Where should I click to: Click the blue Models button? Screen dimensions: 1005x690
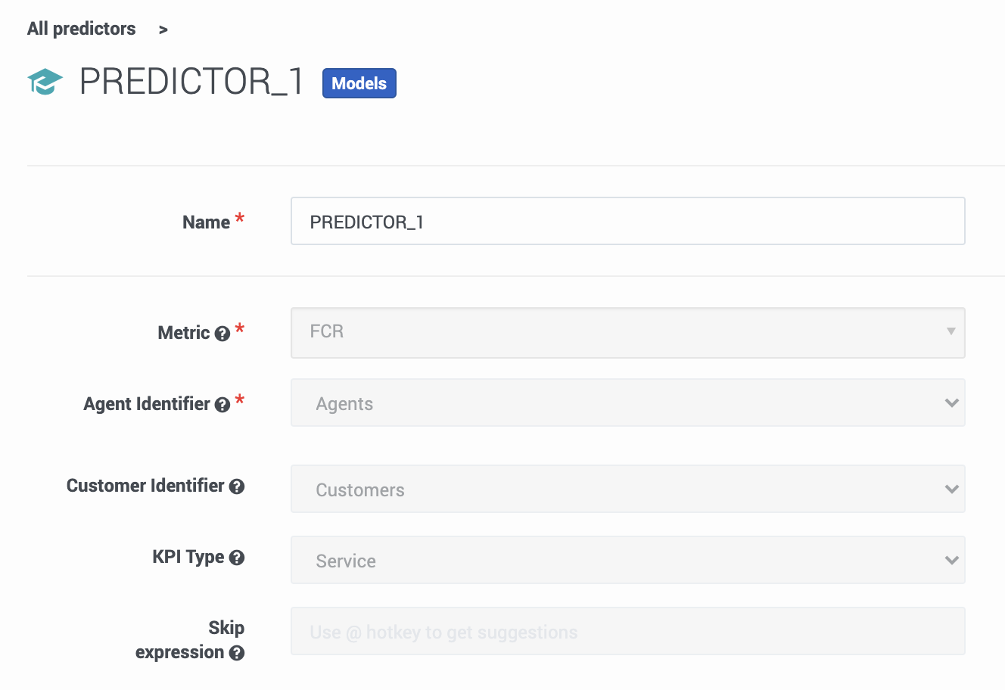[359, 83]
